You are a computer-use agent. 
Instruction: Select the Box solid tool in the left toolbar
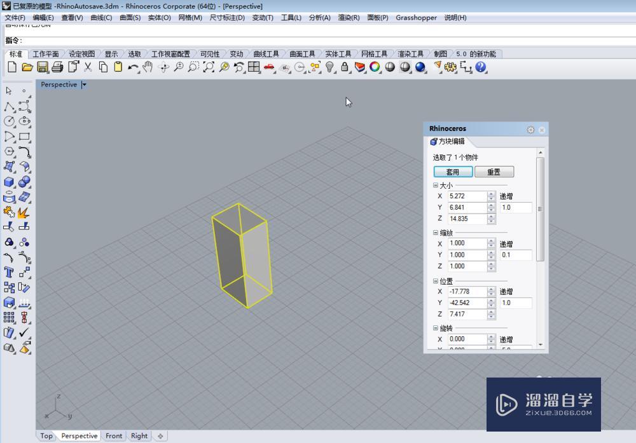tap(9, 182)
